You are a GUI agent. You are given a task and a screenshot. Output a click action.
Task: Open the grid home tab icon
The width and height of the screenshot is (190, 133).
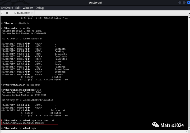(7, 13)
